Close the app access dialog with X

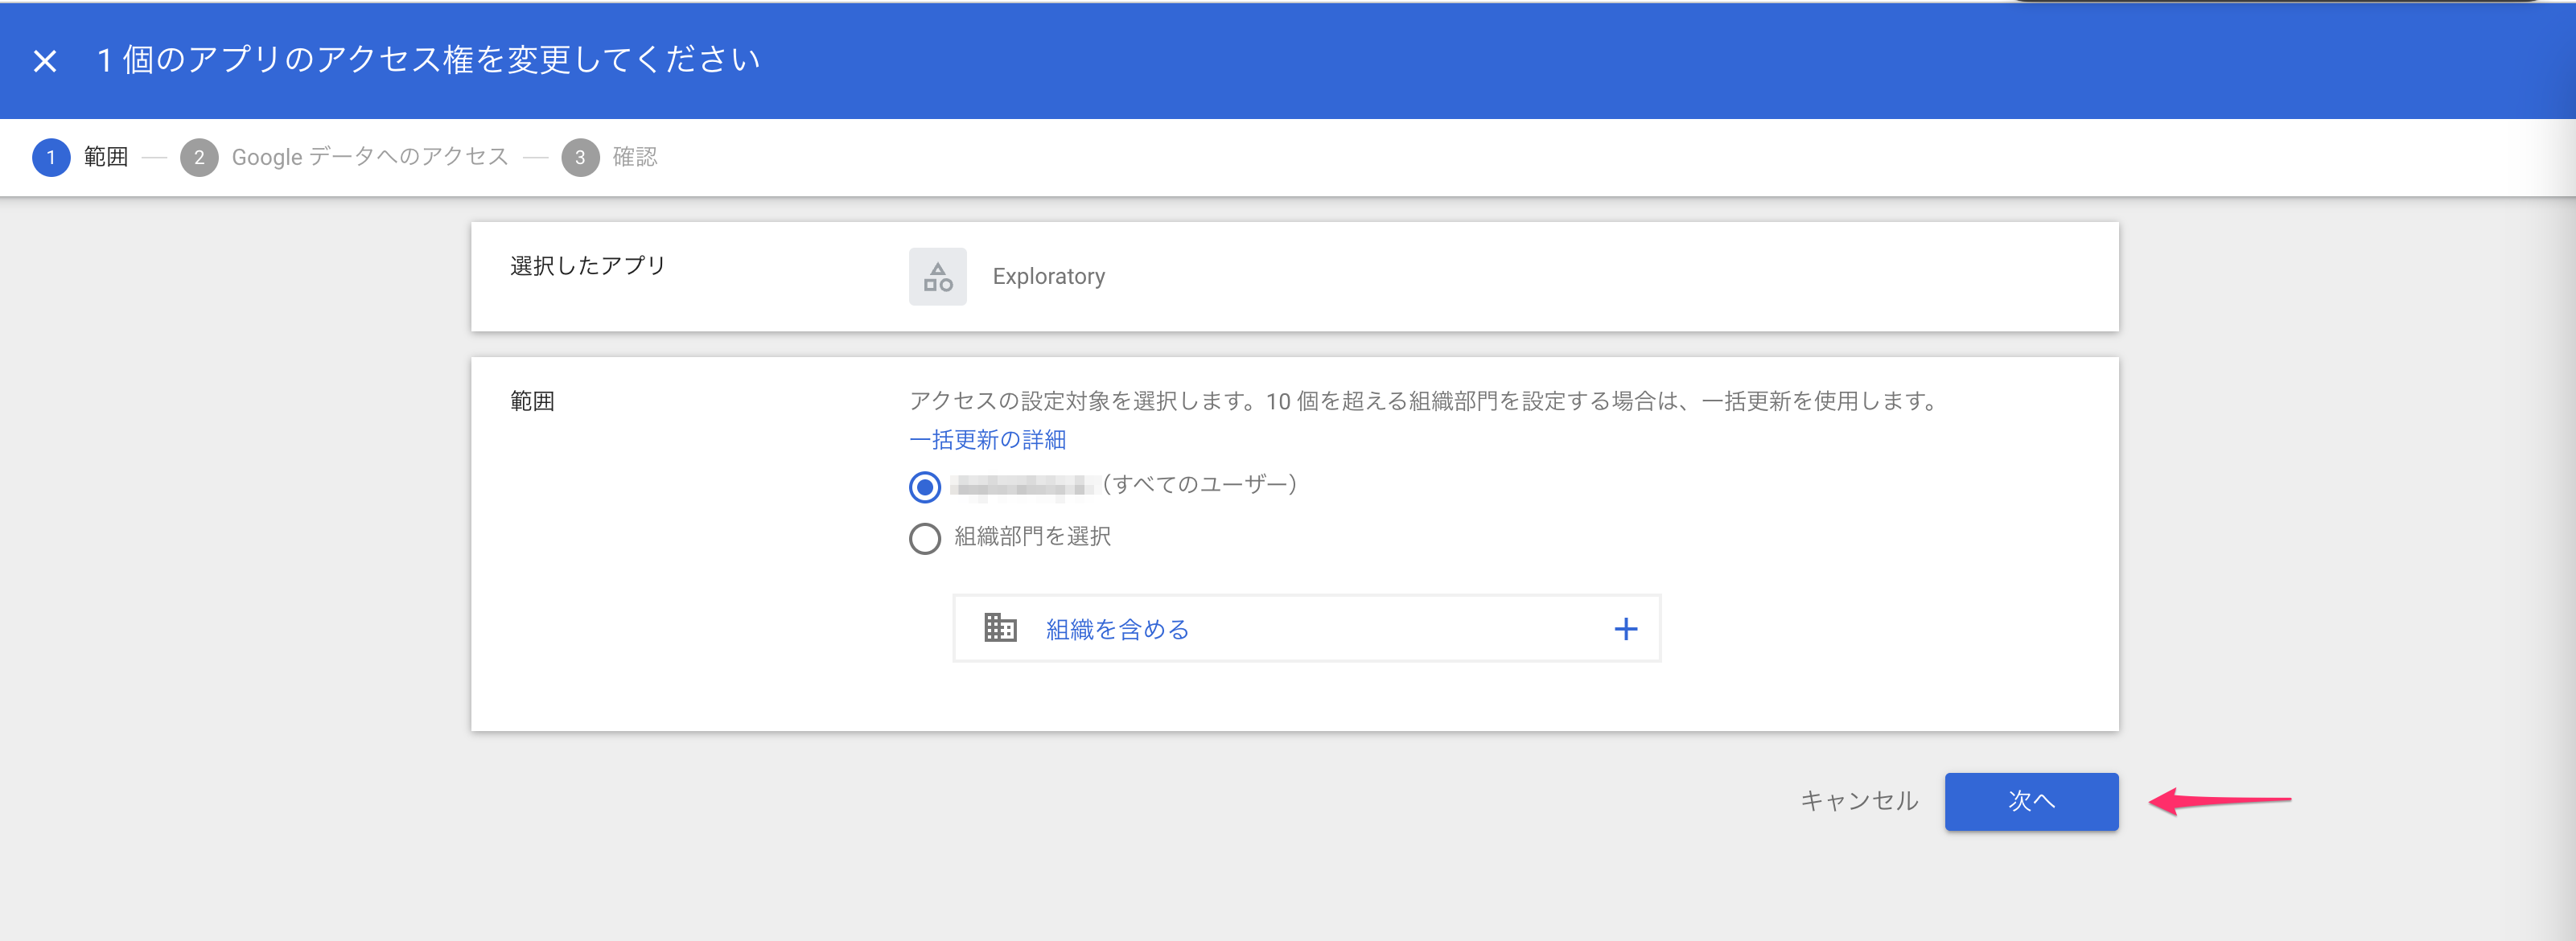click(45, 61)
